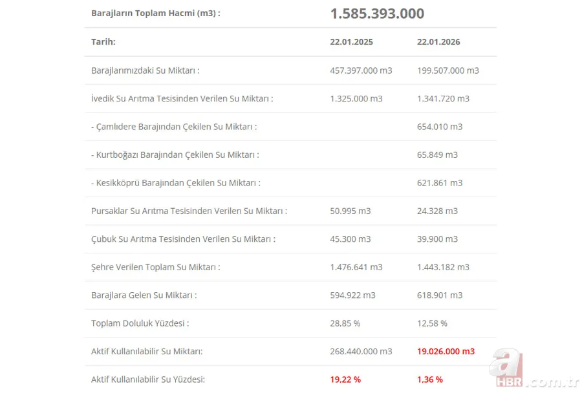Click the Kurtboğazı value 65.849 m3
The image size is (582, 395).
[437, 155]
